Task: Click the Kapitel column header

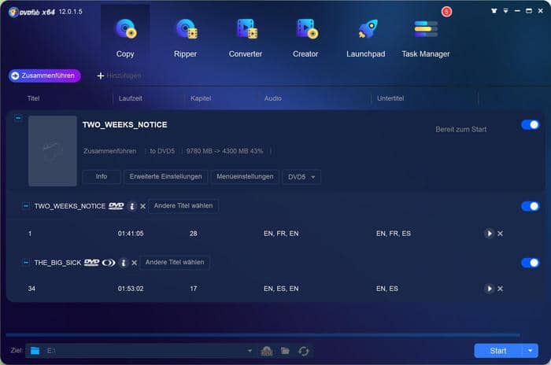Action: coord(201,98)
